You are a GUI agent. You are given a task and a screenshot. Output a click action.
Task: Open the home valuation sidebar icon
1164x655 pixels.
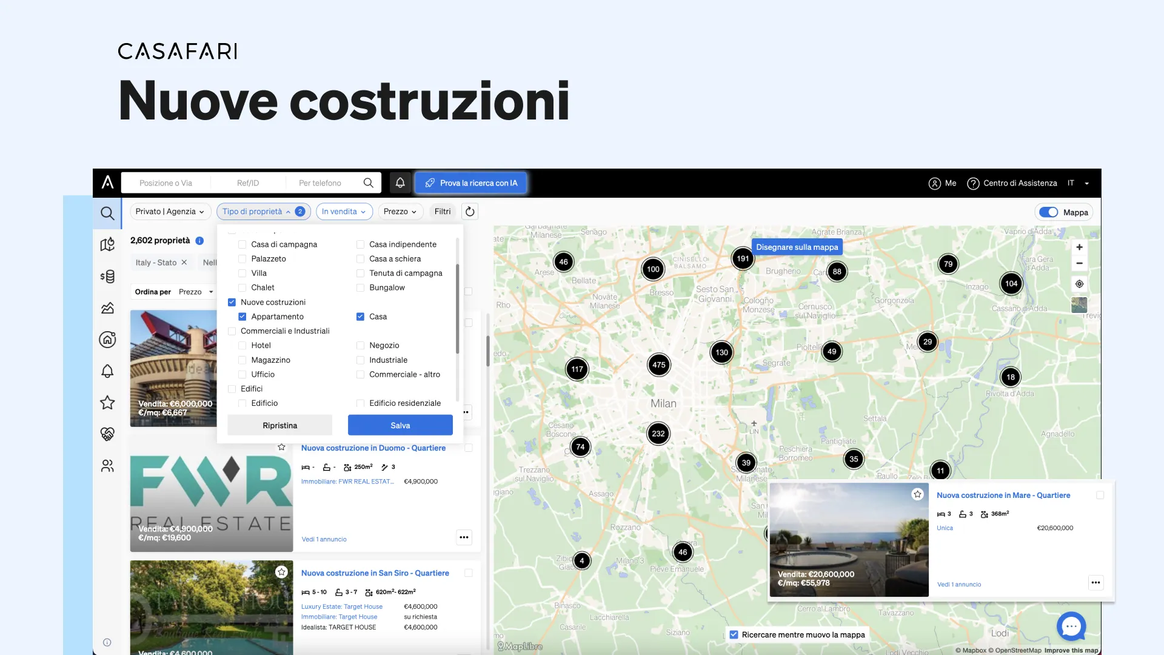107,340
